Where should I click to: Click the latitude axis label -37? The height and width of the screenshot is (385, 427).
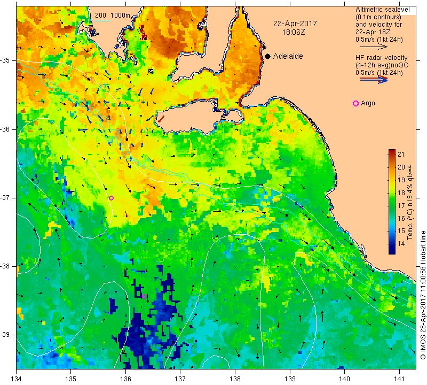coord(5,197)
